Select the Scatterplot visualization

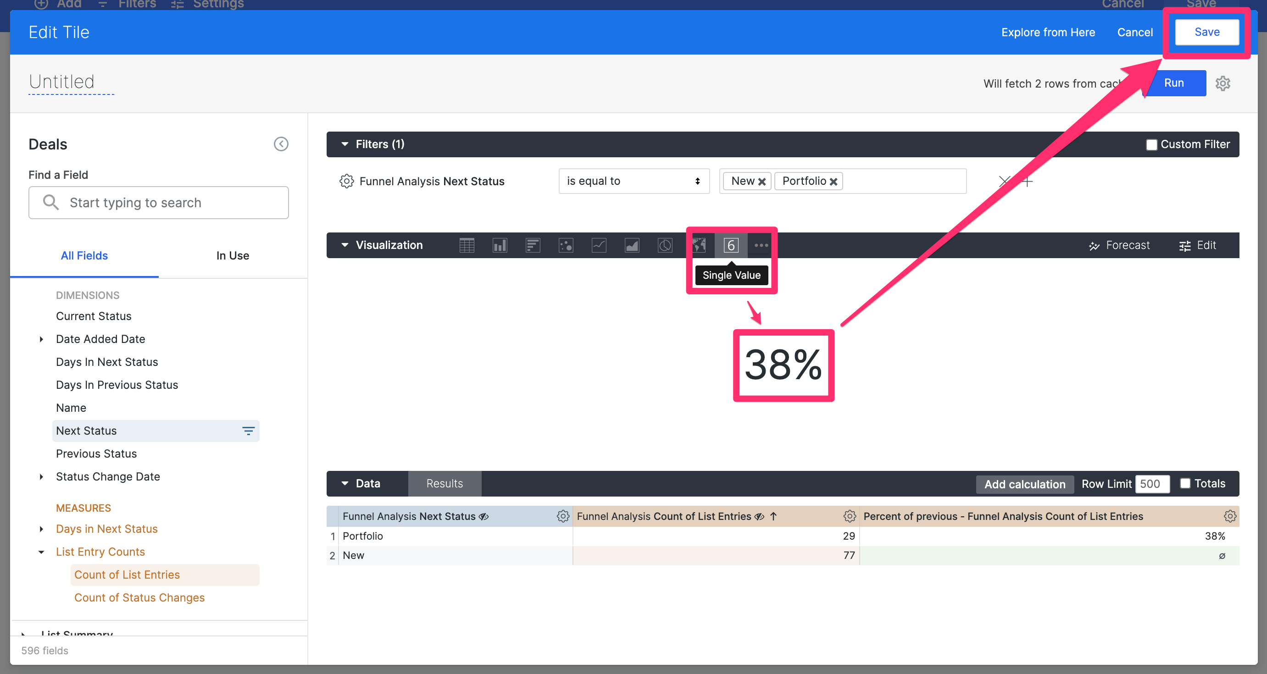click(566, 245)
